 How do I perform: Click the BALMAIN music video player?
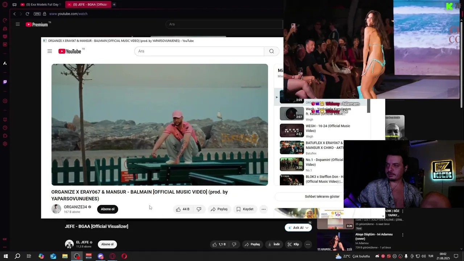pos(159,125)
